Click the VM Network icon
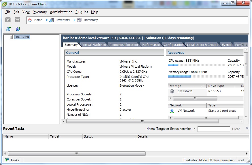The height and width of the screenshot is (165, 252). 172,111
